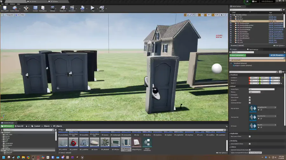The image size is (286, 160).
Task: Open the Modes toolbar icon
Action: click(x=26, y=8)
